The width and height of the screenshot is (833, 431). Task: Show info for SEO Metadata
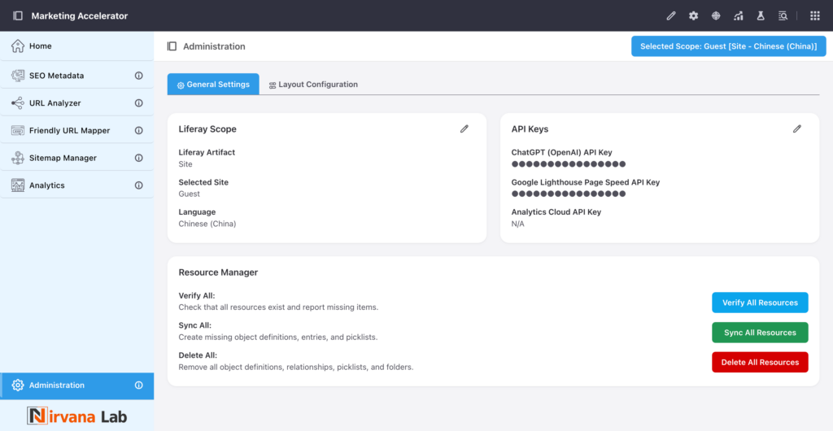coord(138,76)
